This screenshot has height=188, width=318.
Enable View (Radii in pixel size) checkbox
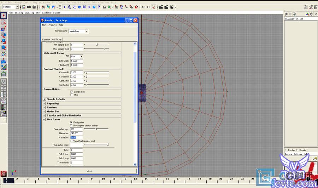(x=71, y=141)
